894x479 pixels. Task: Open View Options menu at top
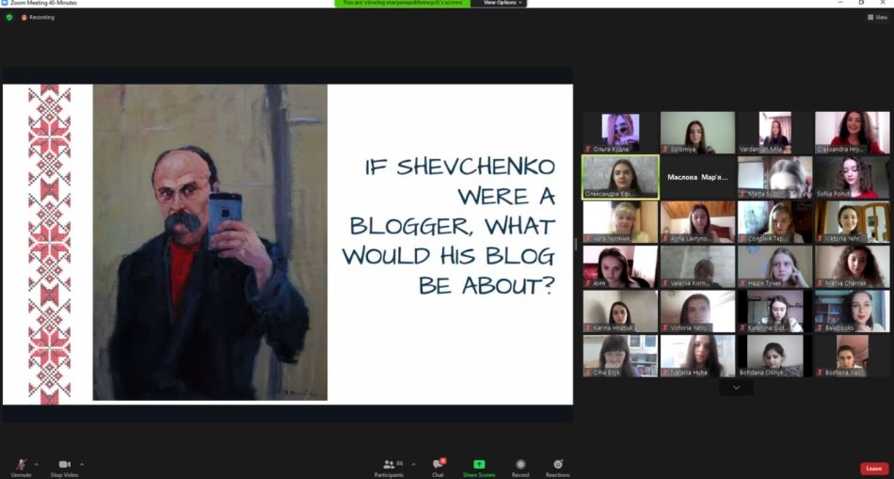coord(503,3)
